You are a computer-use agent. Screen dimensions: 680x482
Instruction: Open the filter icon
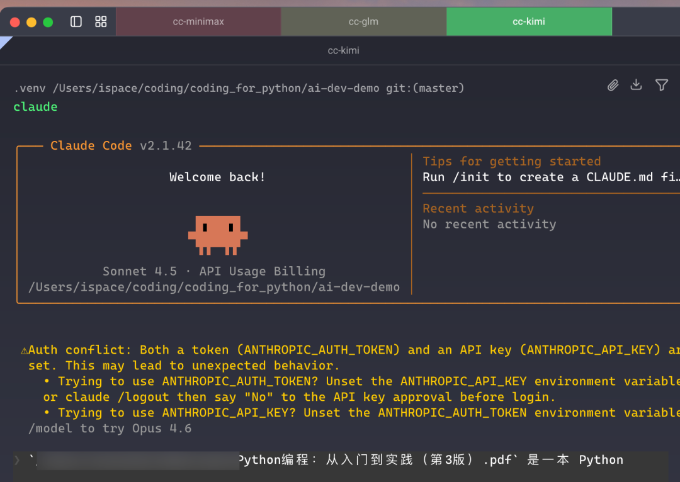[x=662, y=85]
